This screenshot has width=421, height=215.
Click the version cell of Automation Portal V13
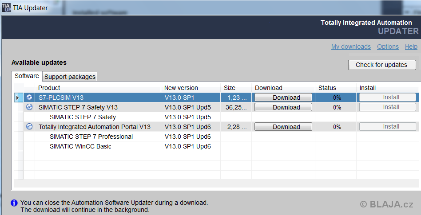(x=191, y=127)
